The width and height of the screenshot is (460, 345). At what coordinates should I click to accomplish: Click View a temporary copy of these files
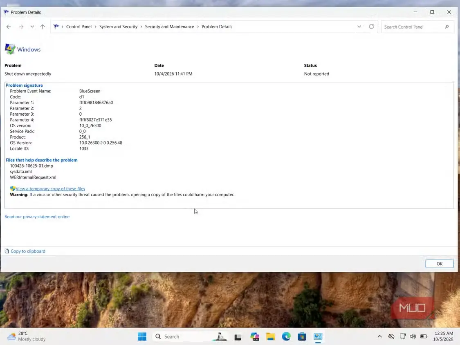pyautogui.click(x=50, y=189)
